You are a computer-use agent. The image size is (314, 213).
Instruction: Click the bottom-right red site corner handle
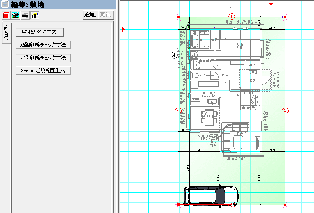[x=285, y=204]
